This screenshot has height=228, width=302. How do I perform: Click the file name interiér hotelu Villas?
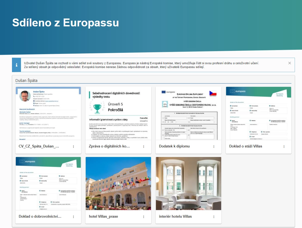pyautogui.click(x=175, y=217)
